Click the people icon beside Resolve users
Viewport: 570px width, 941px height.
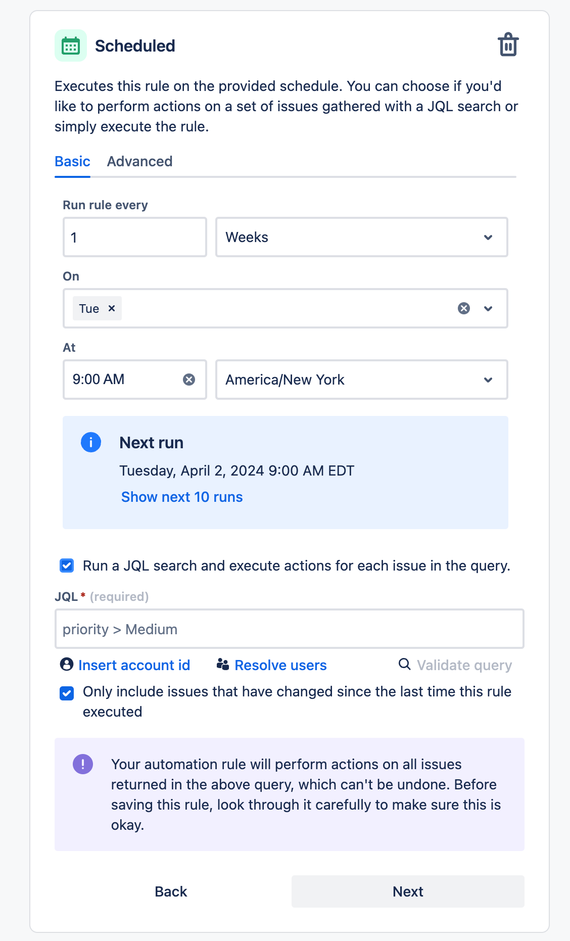click(x=222, y=664)
